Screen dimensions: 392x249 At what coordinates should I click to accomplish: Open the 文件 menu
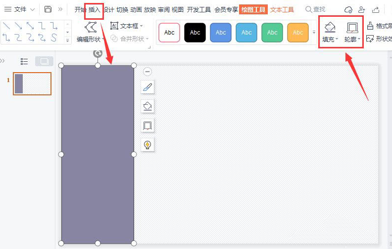pos(19,9)
